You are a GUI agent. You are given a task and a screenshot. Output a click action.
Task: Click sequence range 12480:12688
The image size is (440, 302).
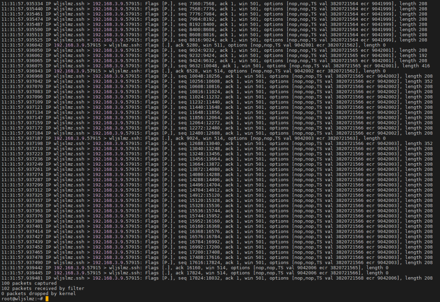(204, 133)
